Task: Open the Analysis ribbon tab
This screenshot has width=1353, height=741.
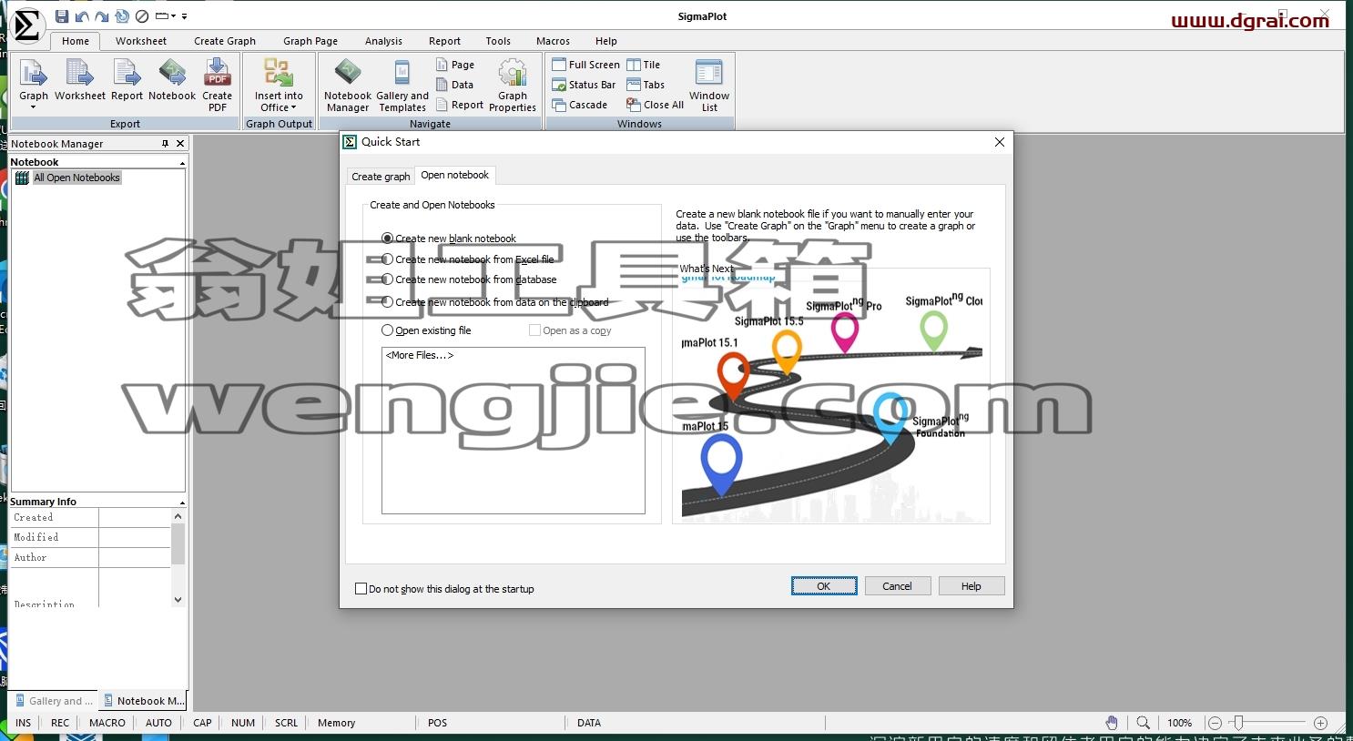Action: tap(383, 41)
